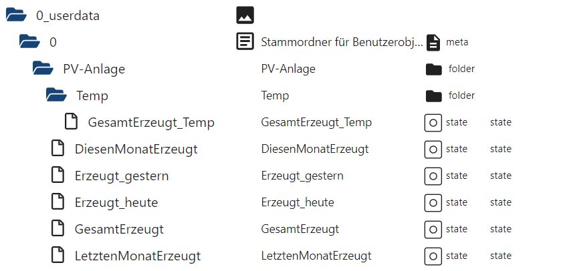The image size is (561, 271).
Task: Click state circle icon for DiesenMonatErzeugt
Action: tap(433, 150)
